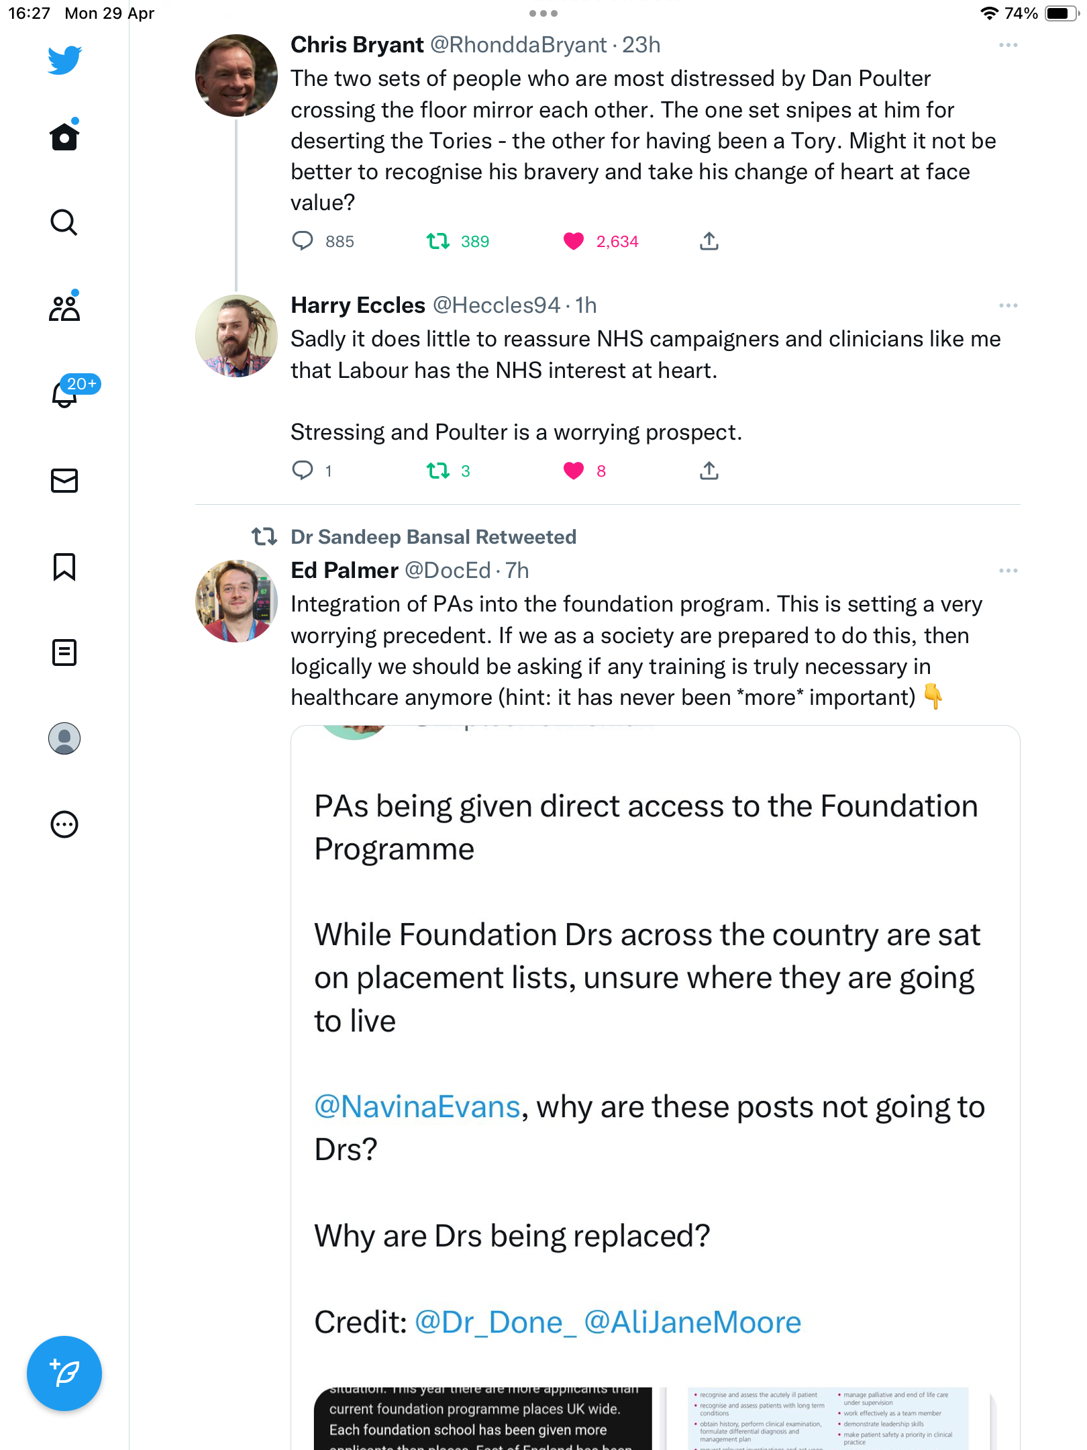Open the profile avatar in sidebar
Viewport: 1087px width, 1450px height.
click(x=64, y=738)
